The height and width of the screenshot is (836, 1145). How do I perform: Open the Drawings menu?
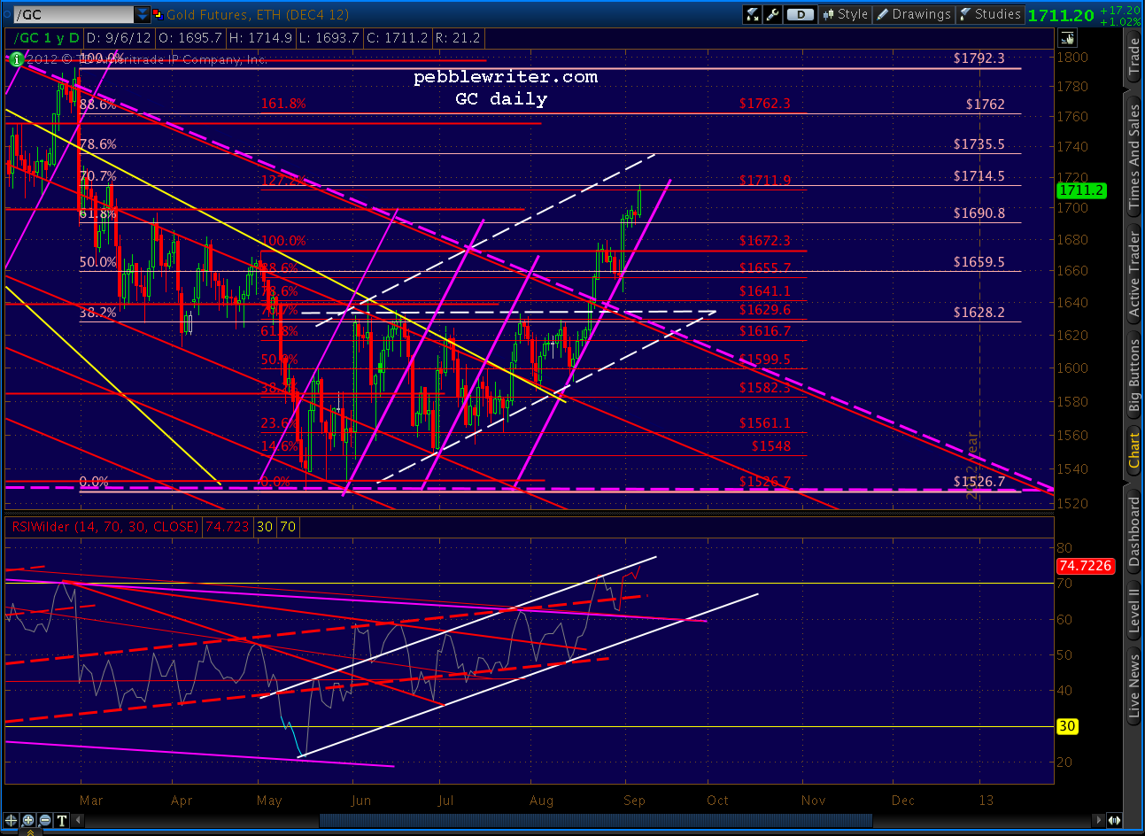pyautogui.click(x=913, y=14)
